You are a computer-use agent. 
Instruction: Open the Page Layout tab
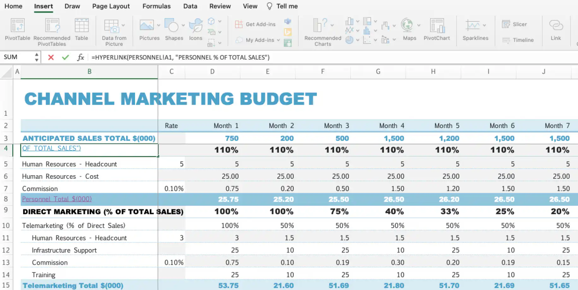[111, 6]
